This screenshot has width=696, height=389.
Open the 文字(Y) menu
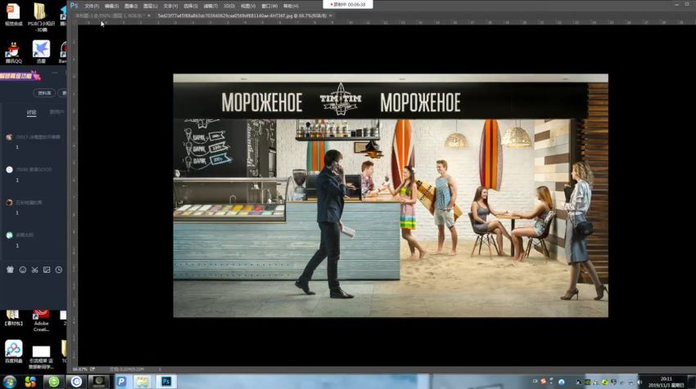[170, 7]
